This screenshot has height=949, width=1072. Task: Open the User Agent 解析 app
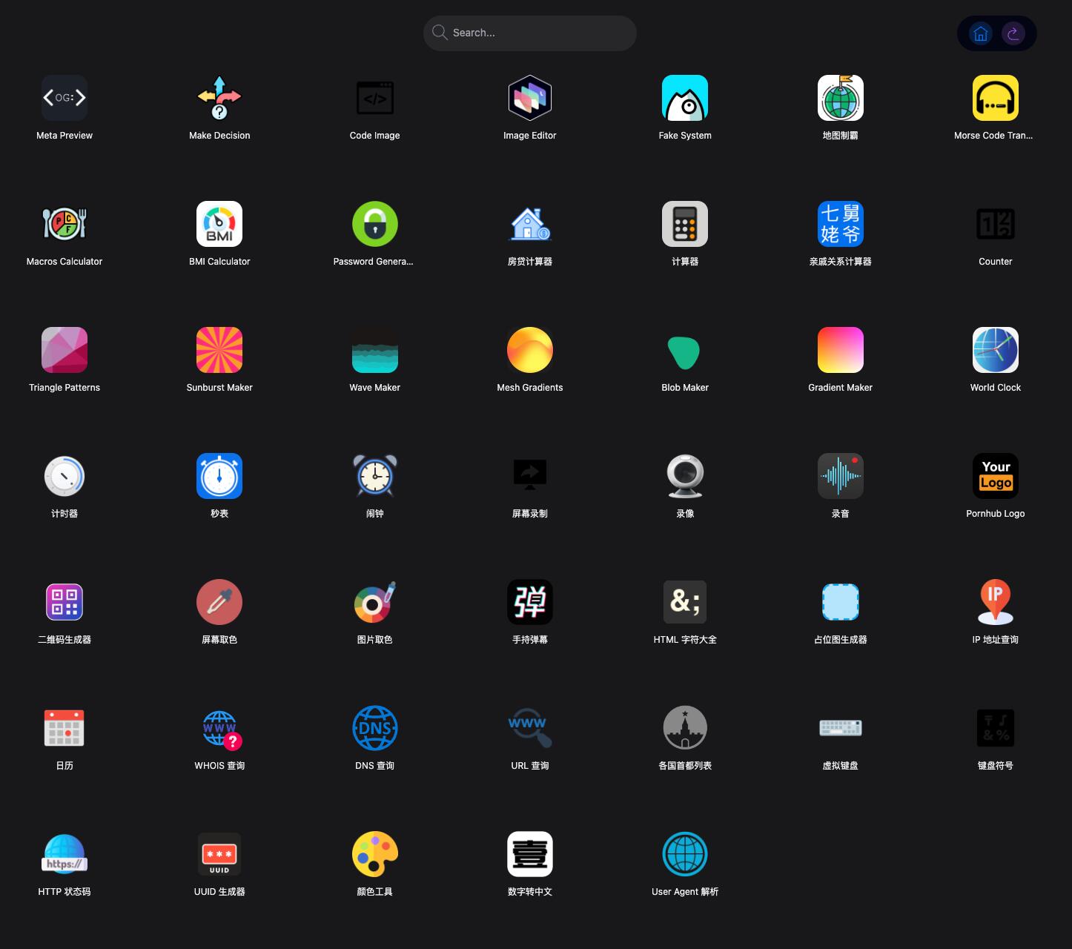point(684,855)
